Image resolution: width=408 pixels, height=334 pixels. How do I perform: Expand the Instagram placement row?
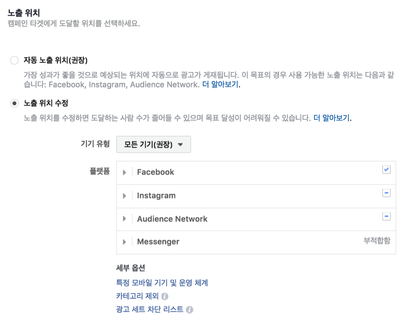pos(125,195)
